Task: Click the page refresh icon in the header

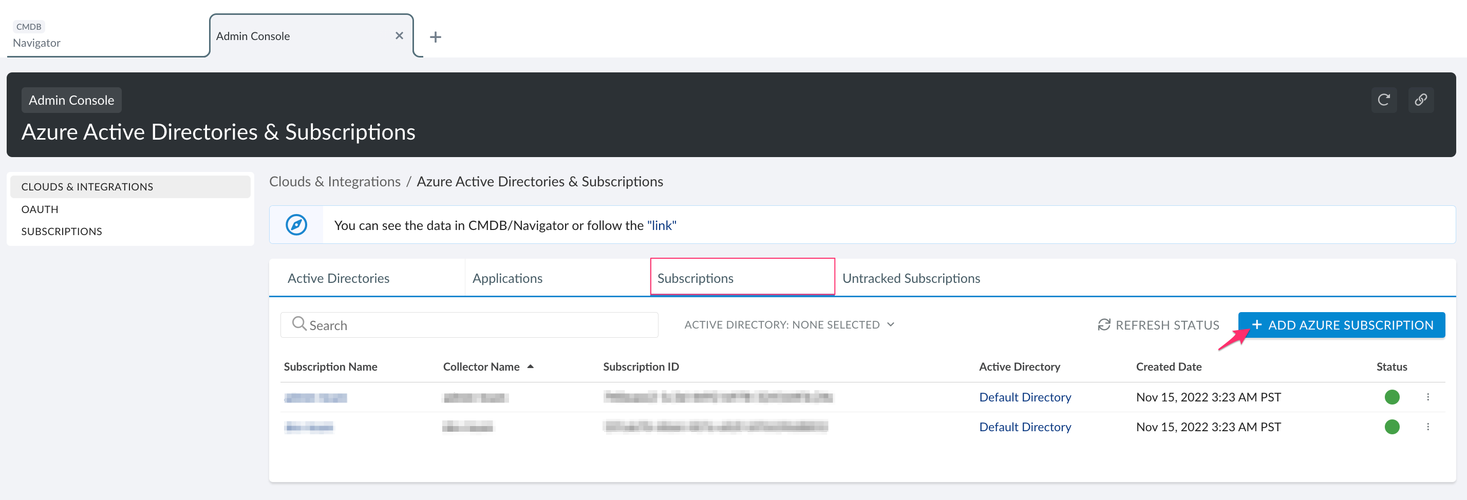Action: (x=1384, y=100)
